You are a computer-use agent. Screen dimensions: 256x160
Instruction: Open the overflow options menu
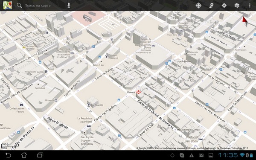[x=250, y=6]
